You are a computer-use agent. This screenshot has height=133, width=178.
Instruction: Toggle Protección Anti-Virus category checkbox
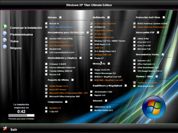163,17
